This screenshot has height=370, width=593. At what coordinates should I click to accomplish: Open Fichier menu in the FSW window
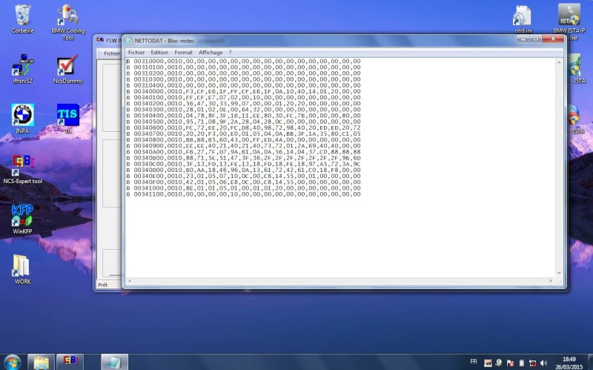112,53
